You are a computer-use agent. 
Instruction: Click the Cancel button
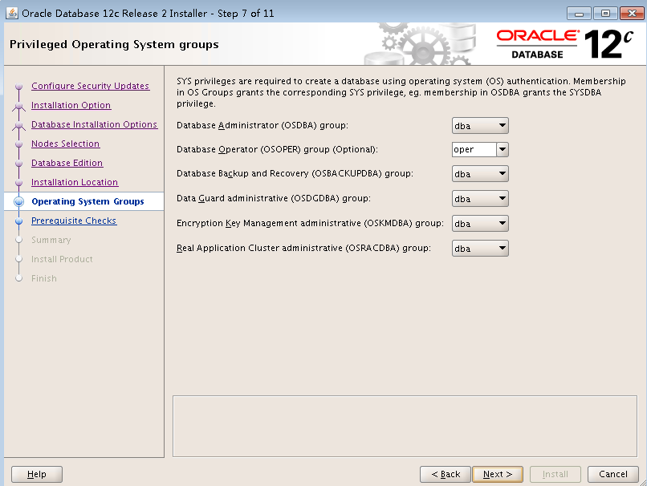[613, 474]
